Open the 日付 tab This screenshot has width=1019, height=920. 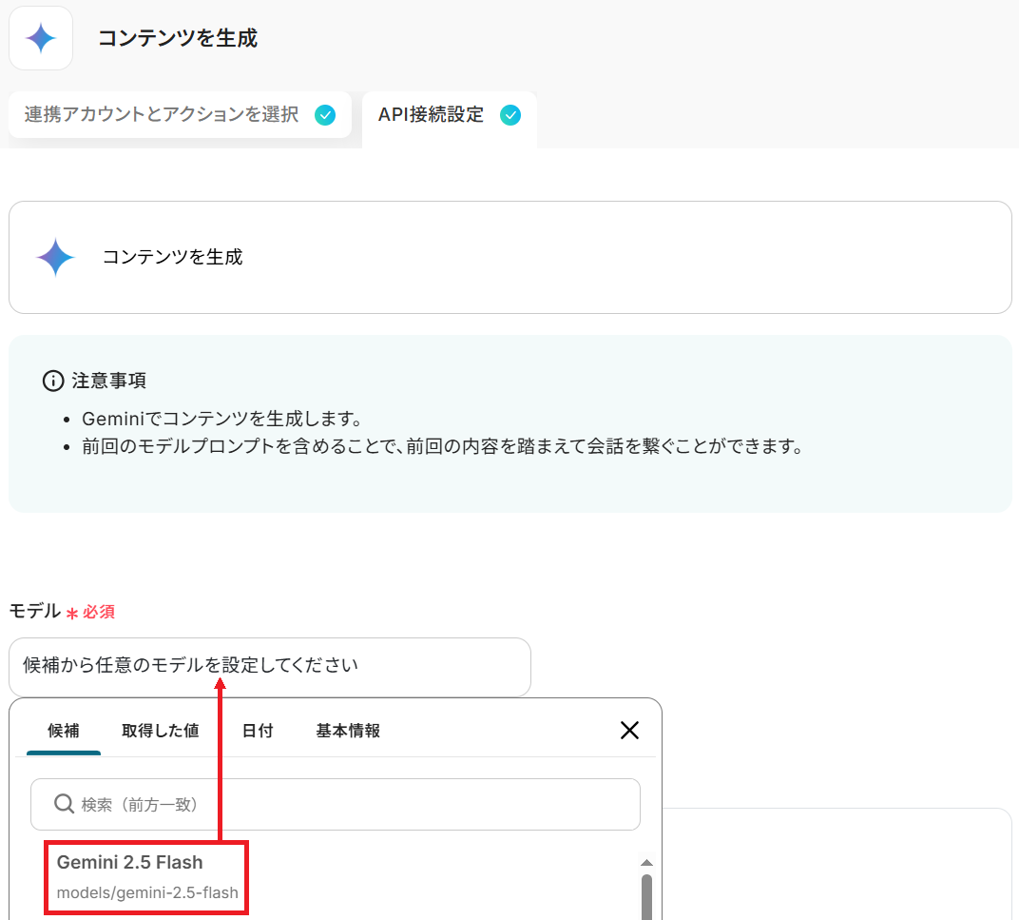click(258, 731)
